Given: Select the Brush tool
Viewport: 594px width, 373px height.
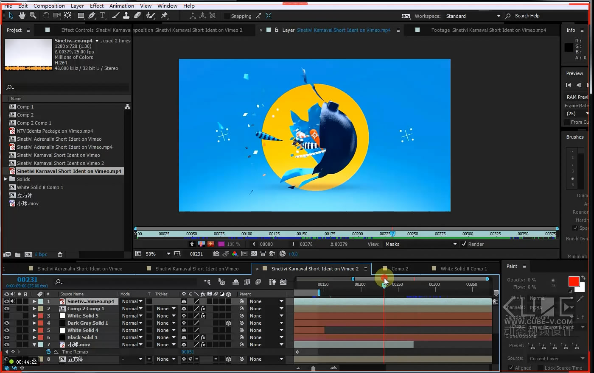Looking at the screenshot, I should (116, 16).
